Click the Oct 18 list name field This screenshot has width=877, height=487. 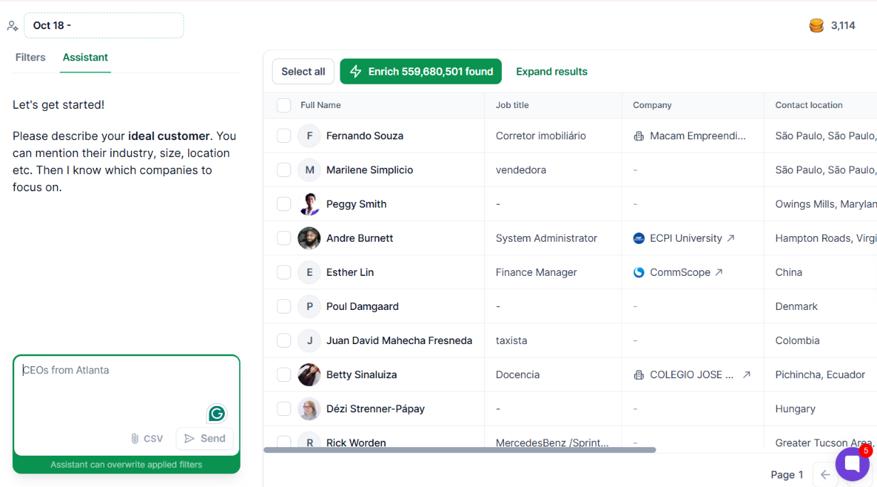[104, 26]
